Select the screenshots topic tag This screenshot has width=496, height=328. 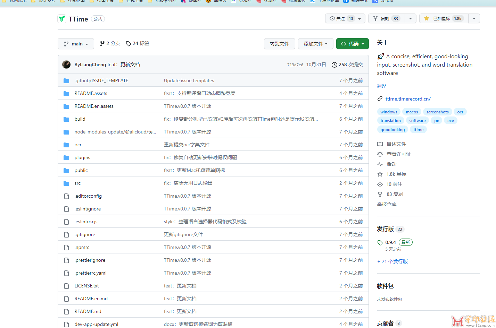tap(437, 112)
